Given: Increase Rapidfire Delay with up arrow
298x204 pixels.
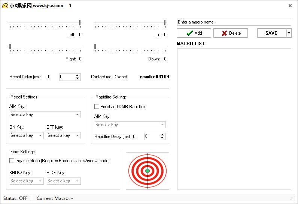Looking at the screenshot, I should 162,135.
